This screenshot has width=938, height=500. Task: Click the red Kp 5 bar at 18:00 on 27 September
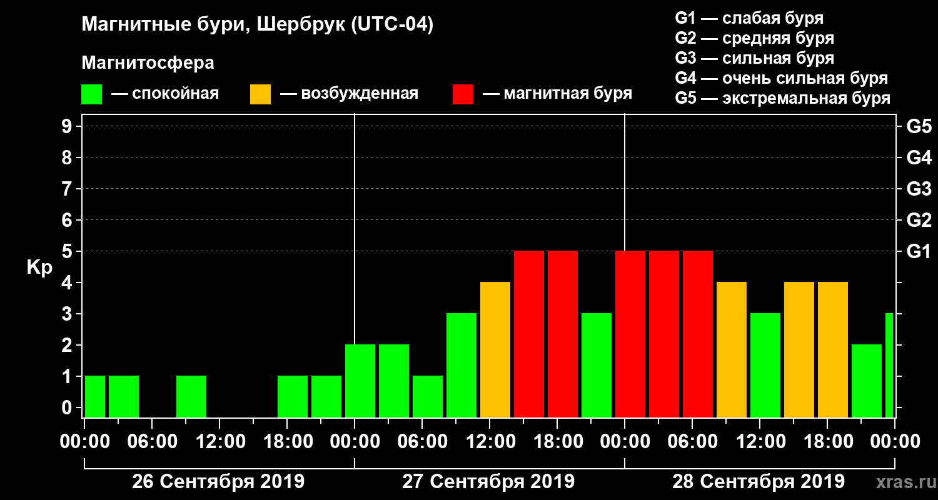pos(563,334)
